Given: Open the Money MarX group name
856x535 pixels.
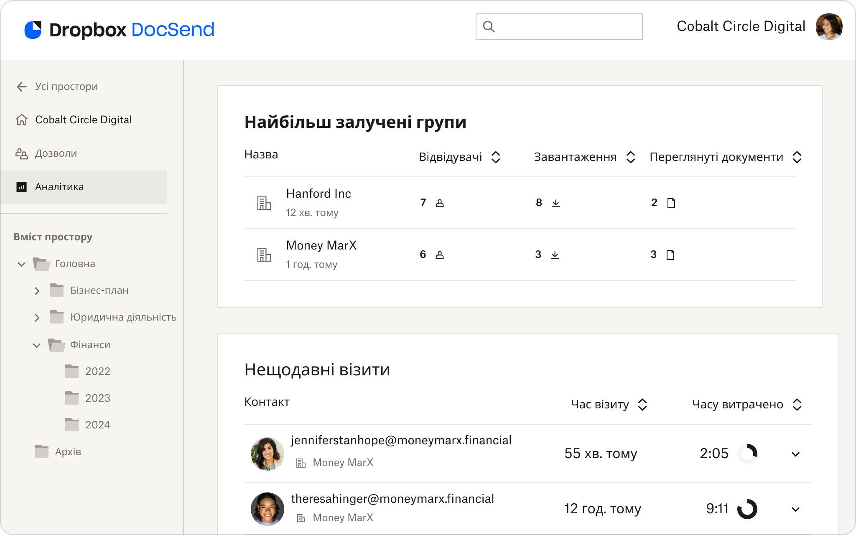Looking at the screenshot, I should 321,245.
